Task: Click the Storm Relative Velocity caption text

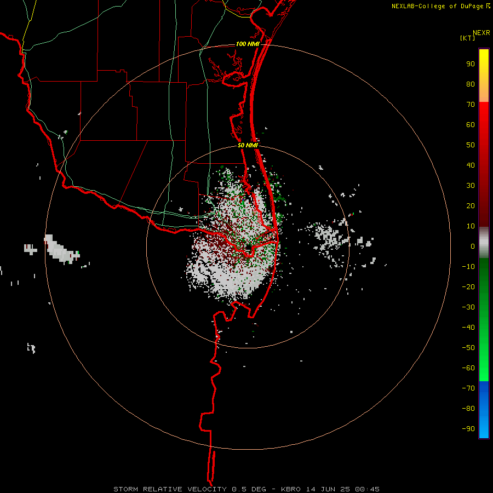Action: click(x=246, y=489)
